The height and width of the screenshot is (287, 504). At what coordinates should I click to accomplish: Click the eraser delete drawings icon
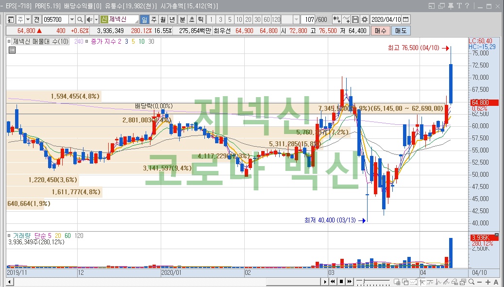[454, 282]
